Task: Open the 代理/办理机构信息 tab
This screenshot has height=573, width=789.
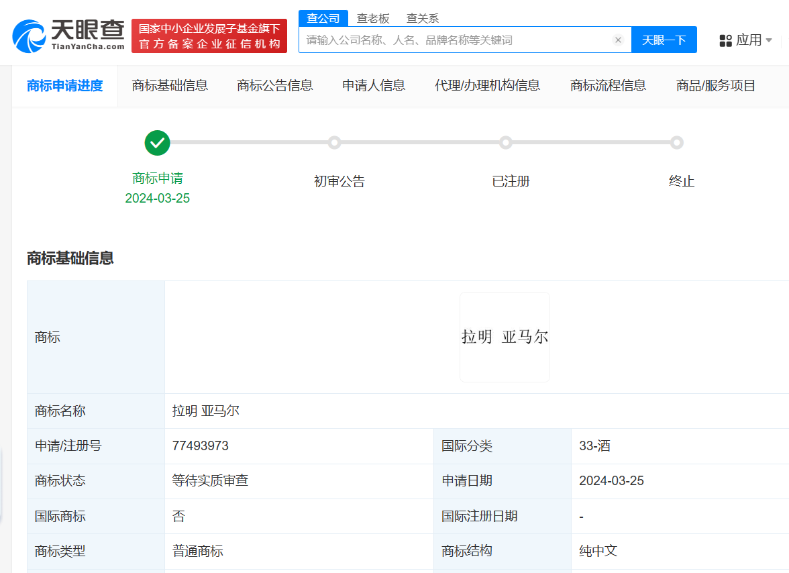Action: pyautogui.click(x=487, y=85)
